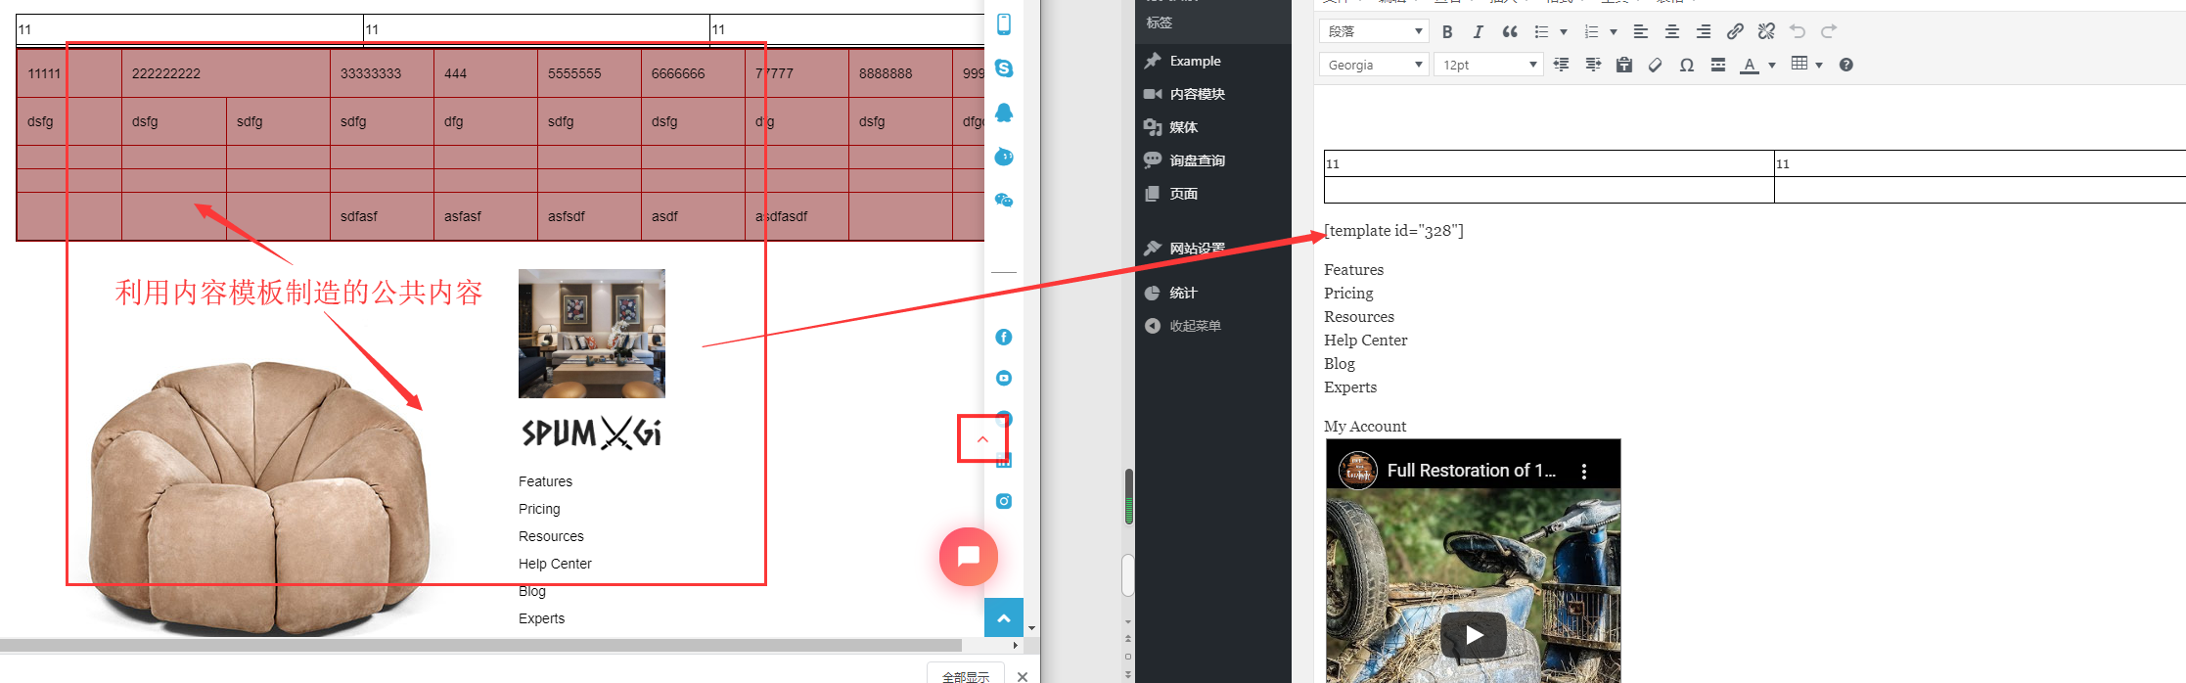Toggle bold formatting in the editor toolbar
The height and width of the screenshot is (683, 2186).
[1447, 31]
